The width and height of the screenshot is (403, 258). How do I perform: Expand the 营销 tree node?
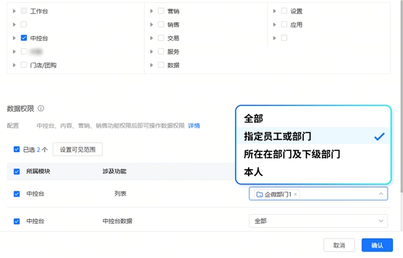click(152, 11)
